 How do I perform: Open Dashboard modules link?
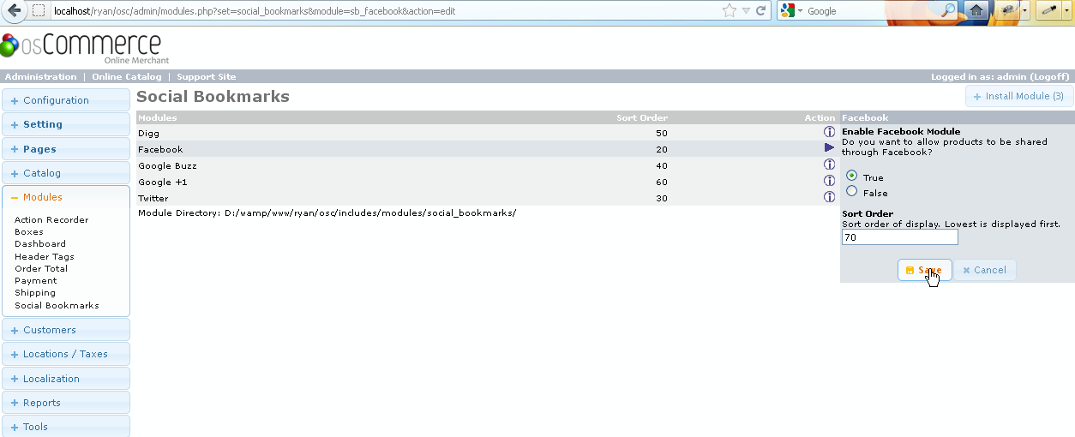click(x=40, y=244)
